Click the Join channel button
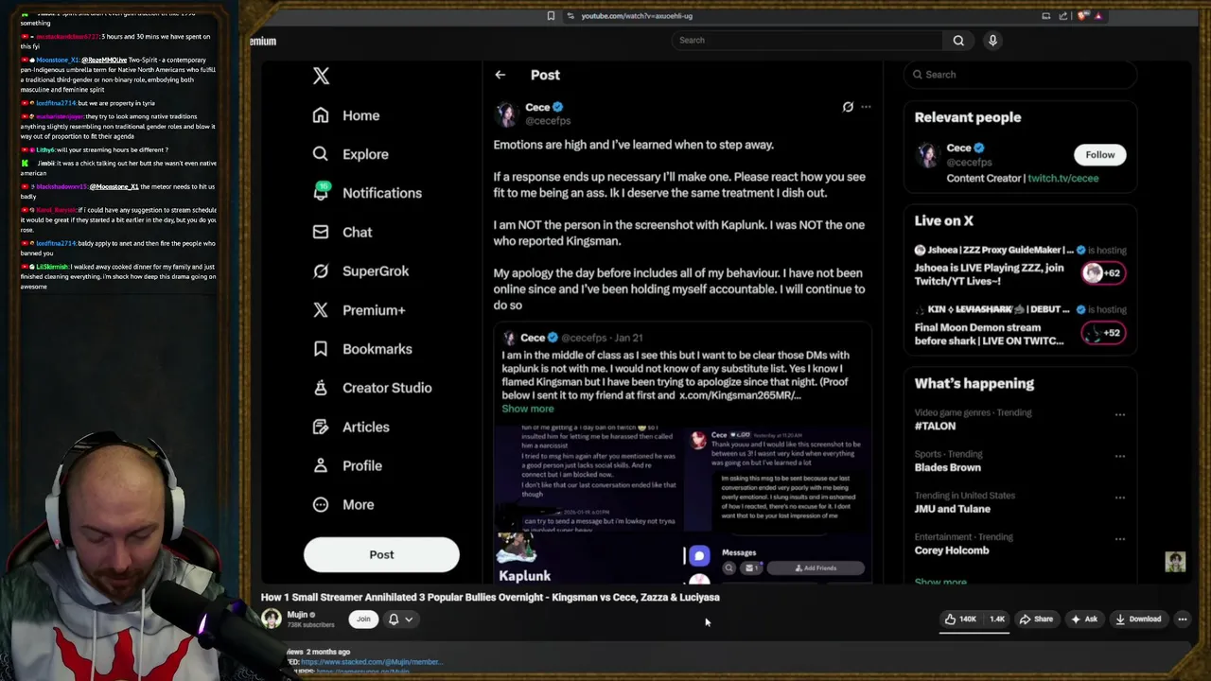 pos(363,620)
